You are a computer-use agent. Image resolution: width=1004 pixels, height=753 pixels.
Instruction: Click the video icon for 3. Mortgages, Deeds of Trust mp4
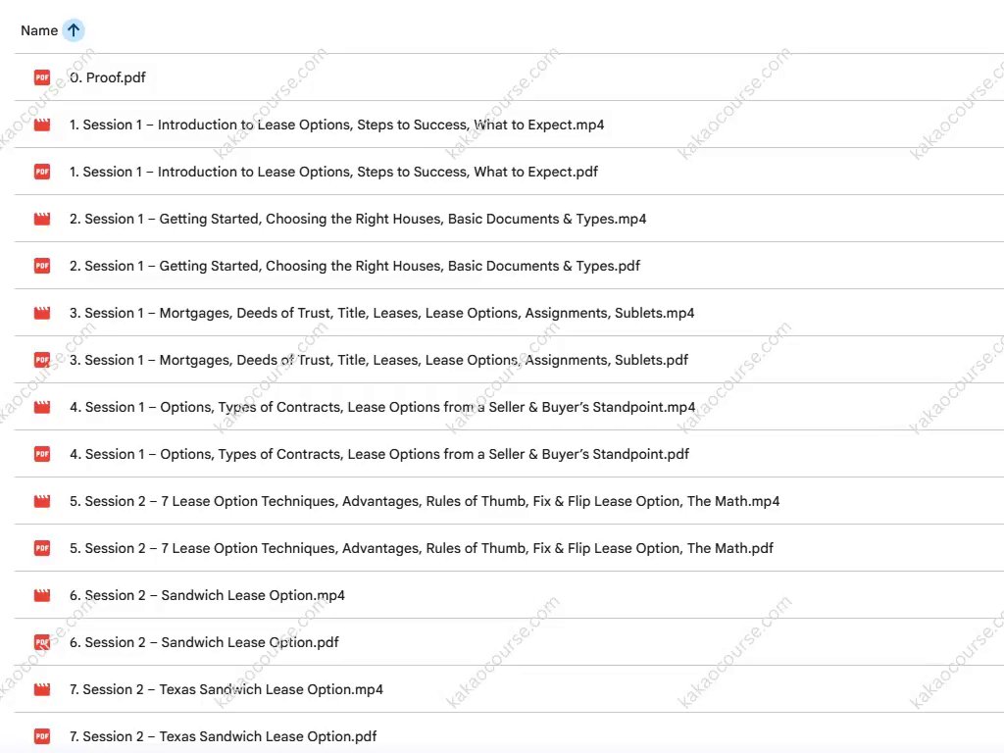(42, 313)
